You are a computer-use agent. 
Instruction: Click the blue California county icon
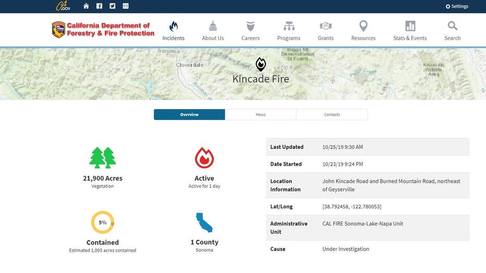204,222
